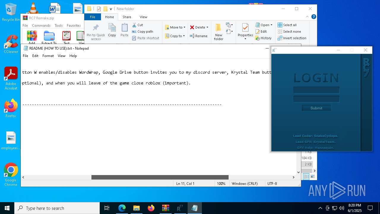Image resolution: width=380 pixels, height=214 pixels.
Task: Open Recycle Bin desktop icon
Action: [11, 12]
